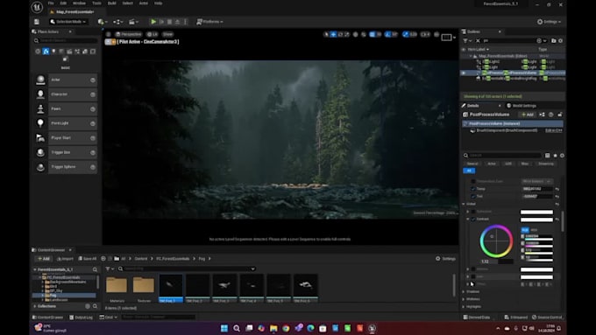596x335 pixels.
Task: Switch to the World Settings tab
Action: [x=521, y=106]
